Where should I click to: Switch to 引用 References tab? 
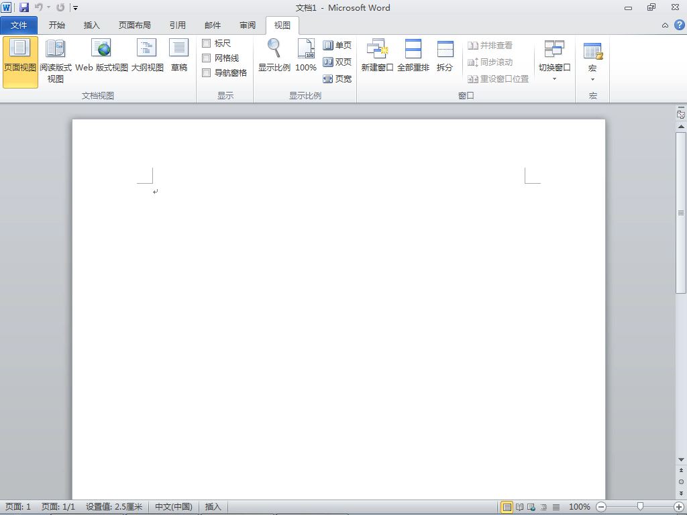pos(177,25)
